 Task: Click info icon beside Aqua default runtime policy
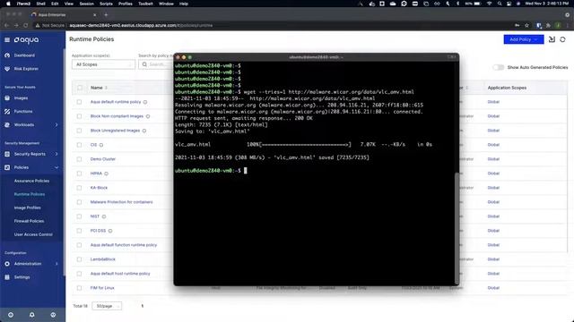(145, 102)
